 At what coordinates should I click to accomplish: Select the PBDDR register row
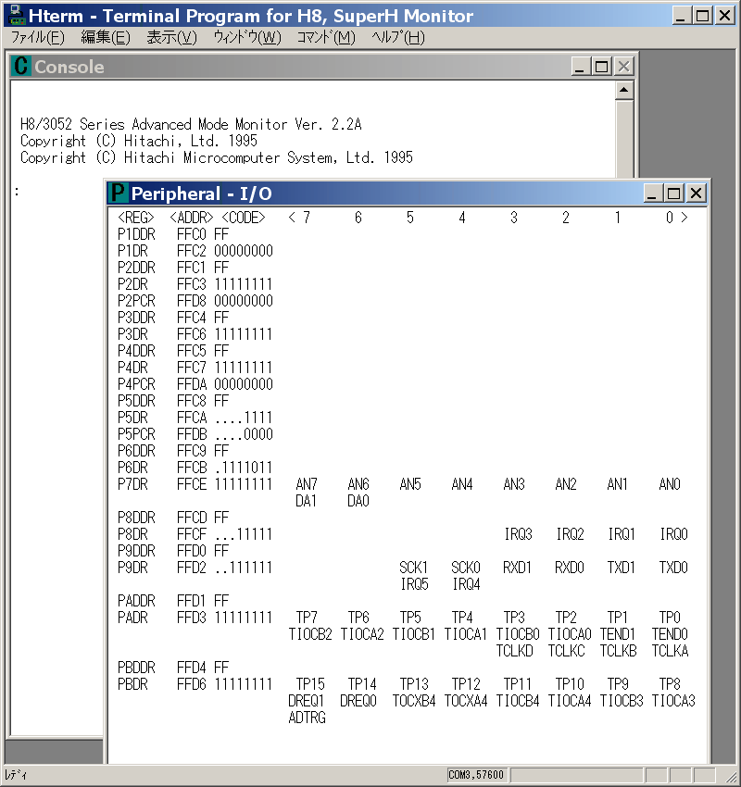pos(173,668)
